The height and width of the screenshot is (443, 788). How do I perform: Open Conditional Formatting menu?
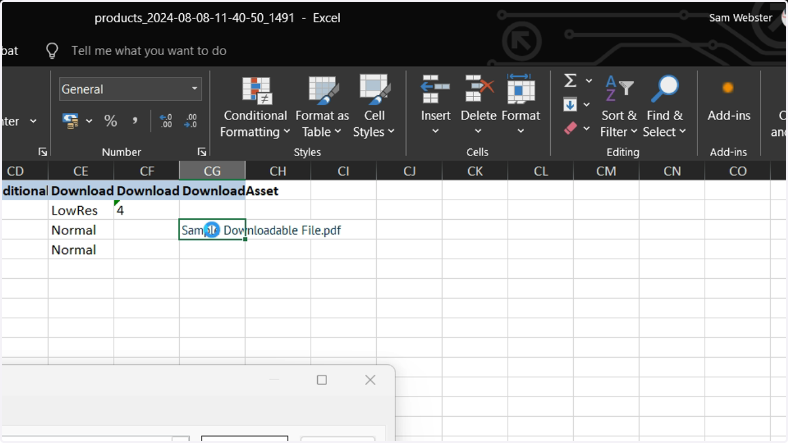tap(255, 107)
